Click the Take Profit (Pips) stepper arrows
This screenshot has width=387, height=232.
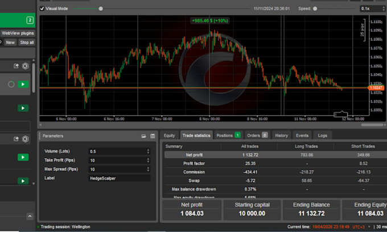click(148, 161)
